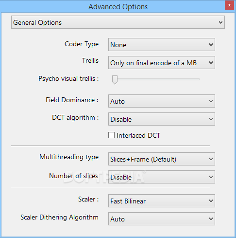
Task: Expand the DCT algorithm dropdown
Action: click(x=162, y=119)
